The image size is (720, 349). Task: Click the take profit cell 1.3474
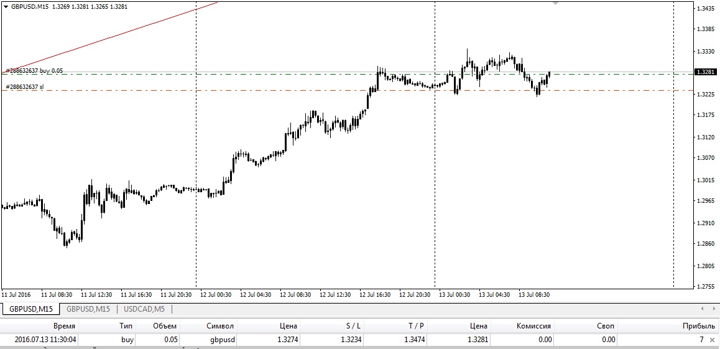[414, 340]
